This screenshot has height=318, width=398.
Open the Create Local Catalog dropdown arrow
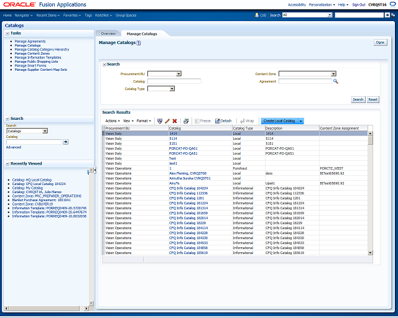pos(301,121)
